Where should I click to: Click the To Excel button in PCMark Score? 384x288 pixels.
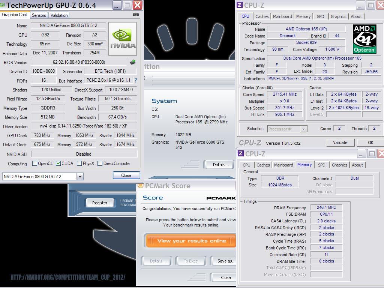tap(191, 261)
